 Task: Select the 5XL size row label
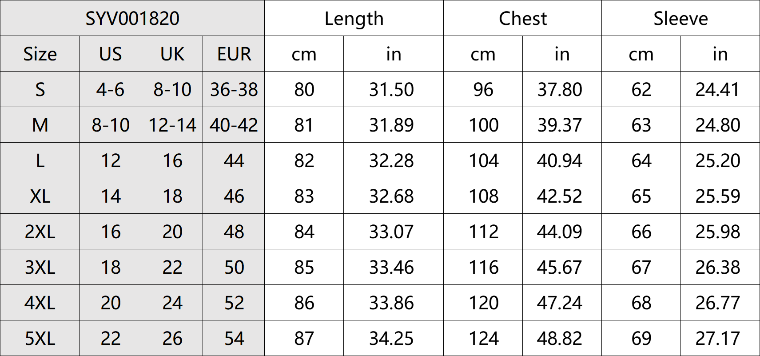tap(40, 339)
